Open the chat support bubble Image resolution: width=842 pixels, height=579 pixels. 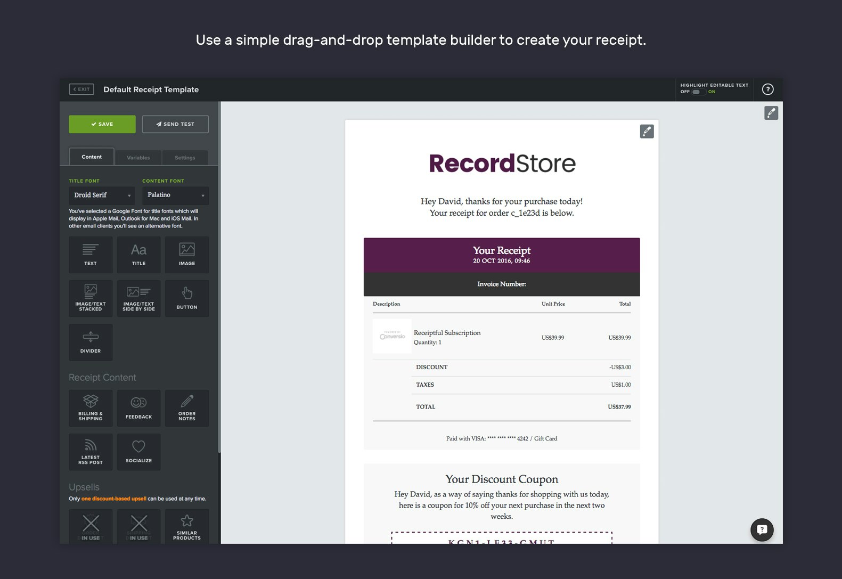tap(762, 529)
